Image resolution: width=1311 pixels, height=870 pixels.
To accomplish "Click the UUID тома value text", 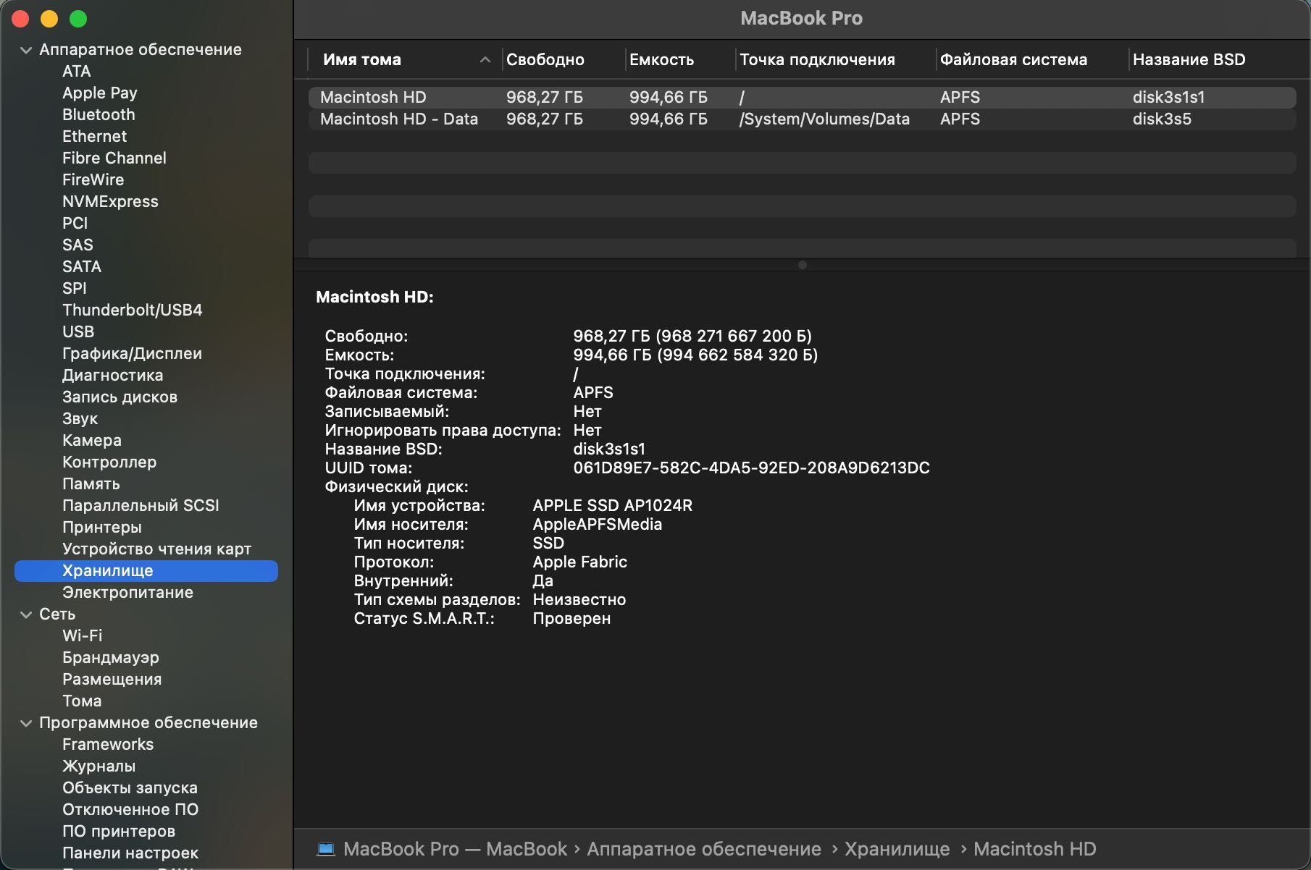I will [x=752, y=468].
